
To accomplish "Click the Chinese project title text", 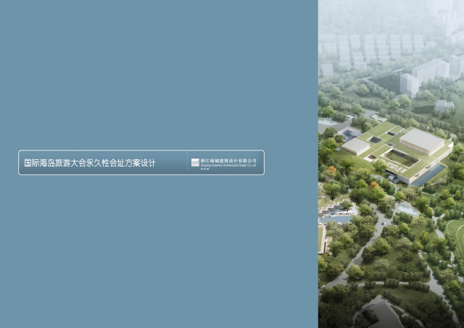I will click(x=90, y=164).
